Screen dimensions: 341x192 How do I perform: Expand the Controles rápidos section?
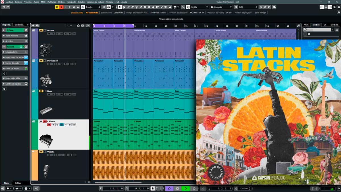[15, 84]
